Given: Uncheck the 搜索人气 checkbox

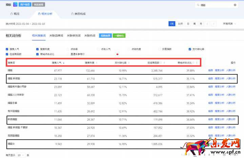Looking at the screenshot, I should (x=7, y=49).
